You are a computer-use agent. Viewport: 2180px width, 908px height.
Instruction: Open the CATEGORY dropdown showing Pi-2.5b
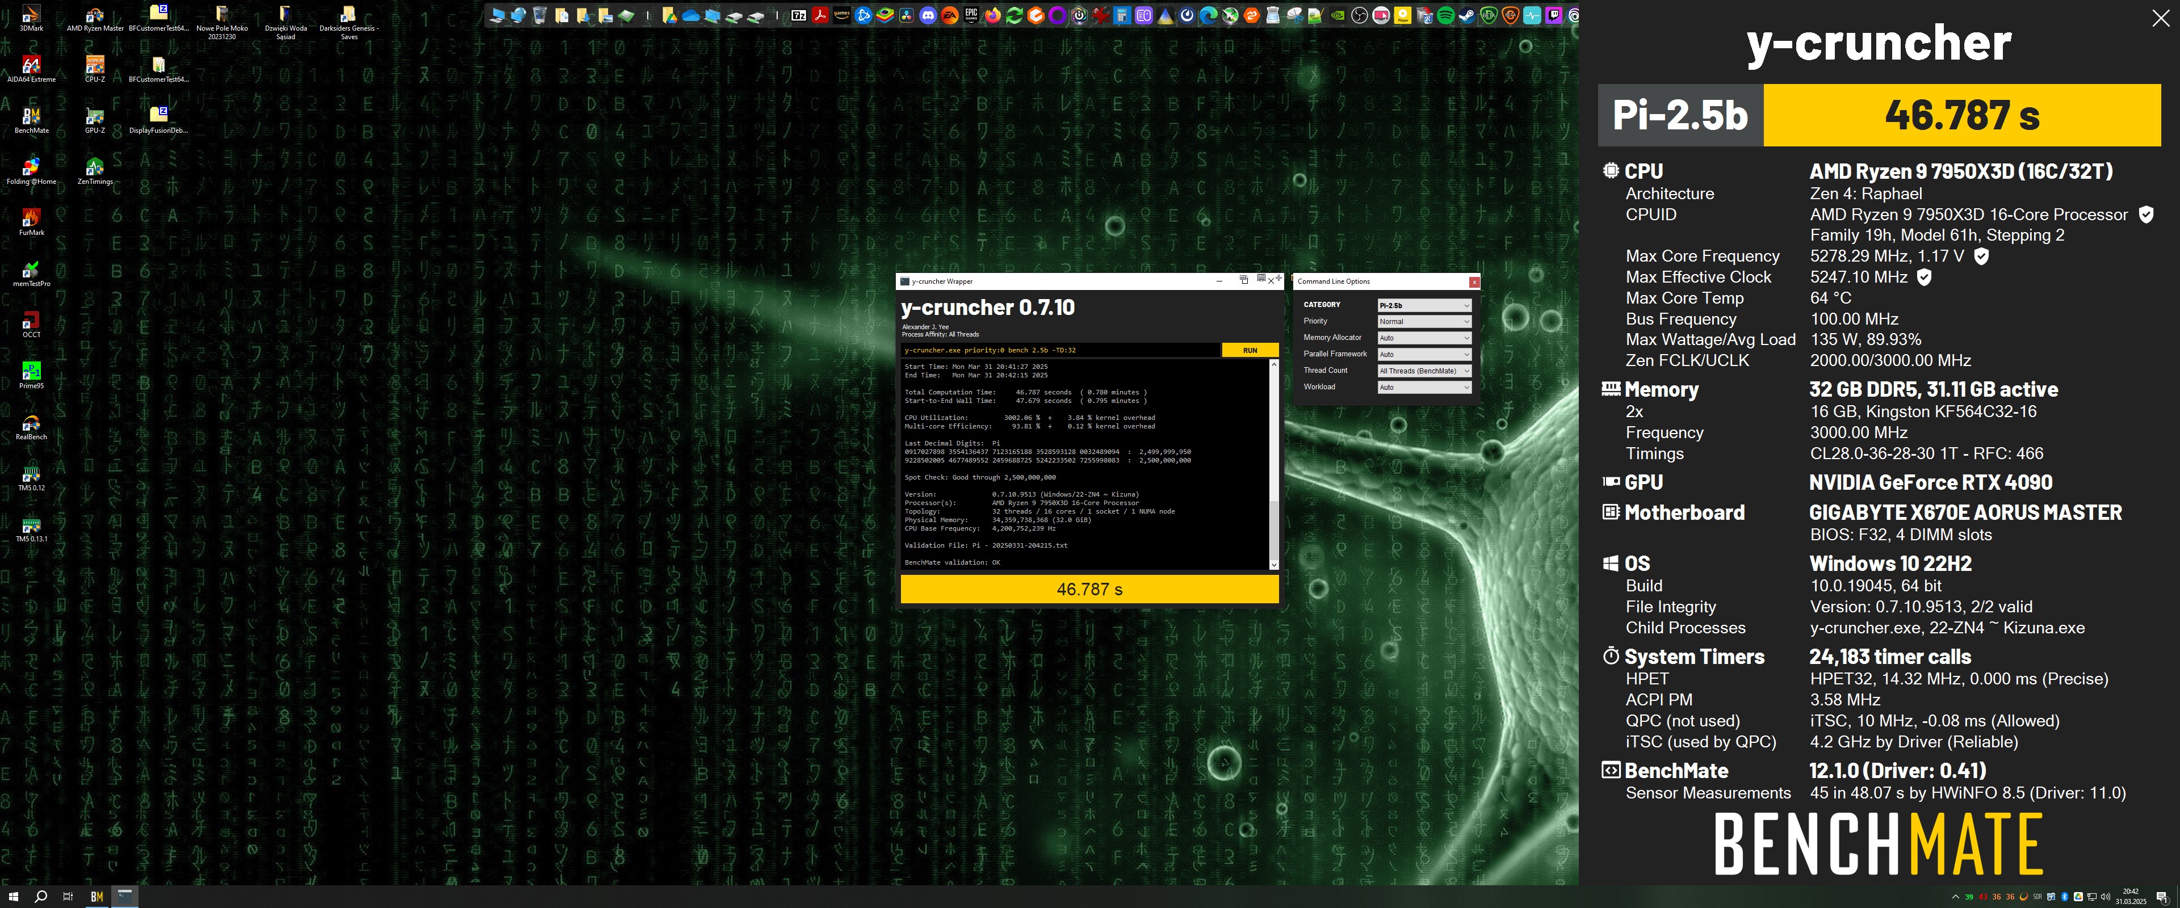click(1424, 305)
